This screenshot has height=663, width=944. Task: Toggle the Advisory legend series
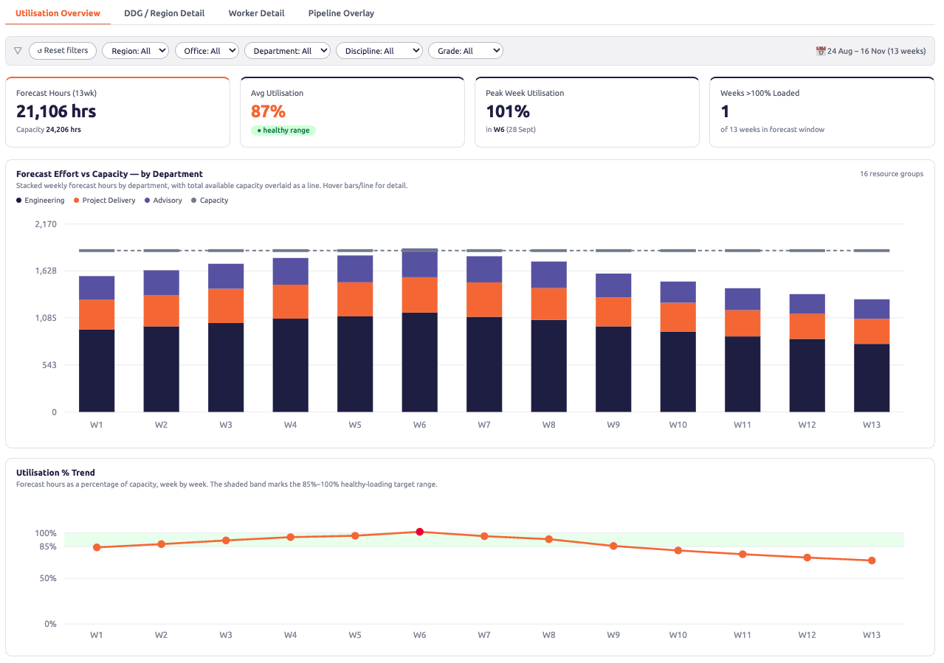pyautogui.click(x=163, y=201)
